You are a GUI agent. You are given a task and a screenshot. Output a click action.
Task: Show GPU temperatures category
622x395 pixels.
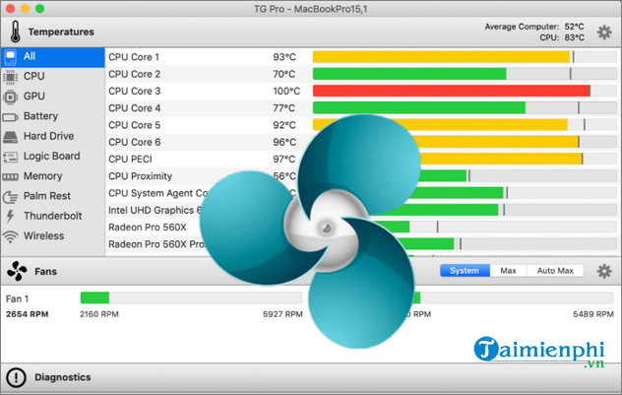tap(34, 97)
